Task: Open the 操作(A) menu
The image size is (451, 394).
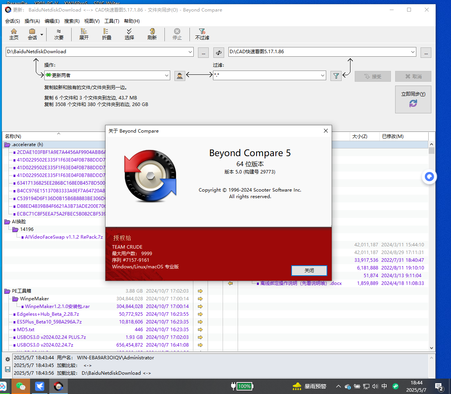Action: [32, 21]
